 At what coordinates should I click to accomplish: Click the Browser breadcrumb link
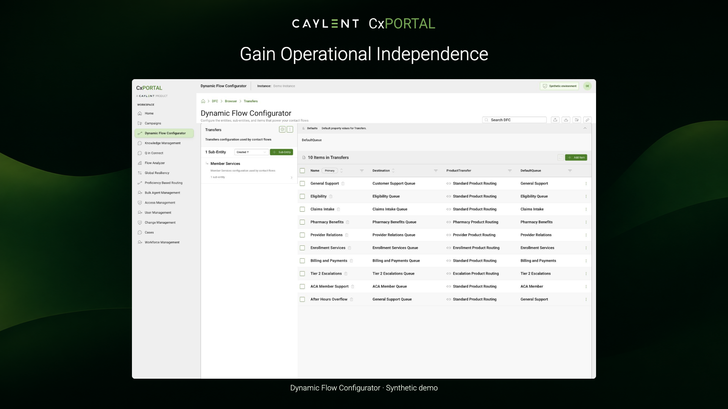231,101
